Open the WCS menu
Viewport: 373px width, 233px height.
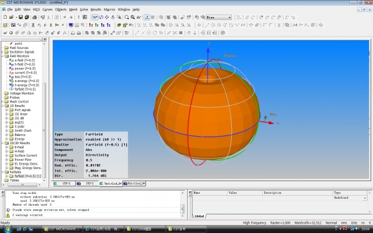pos(36,9)
